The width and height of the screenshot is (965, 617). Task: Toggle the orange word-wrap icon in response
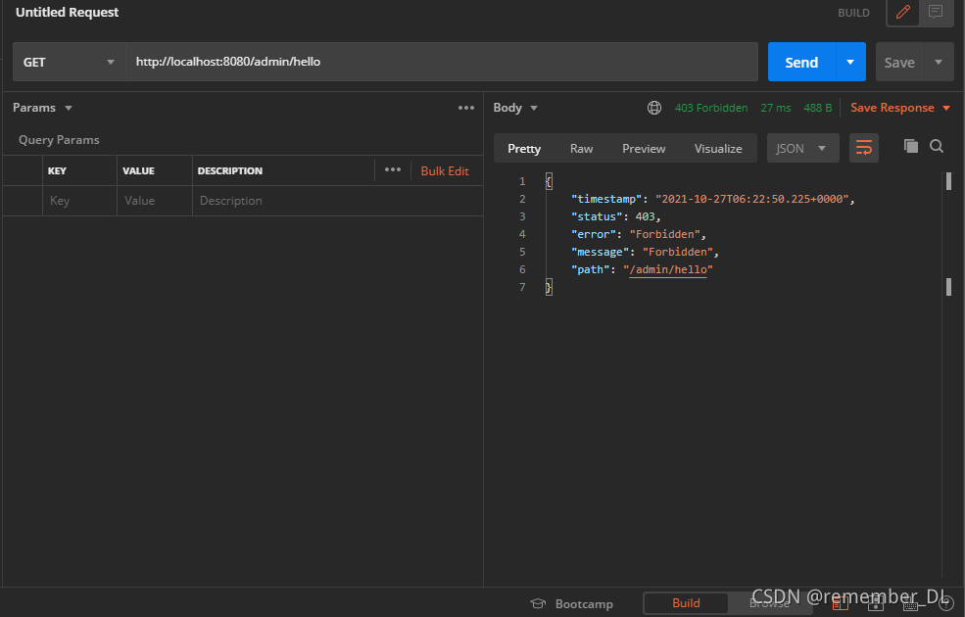coord(863,148)
